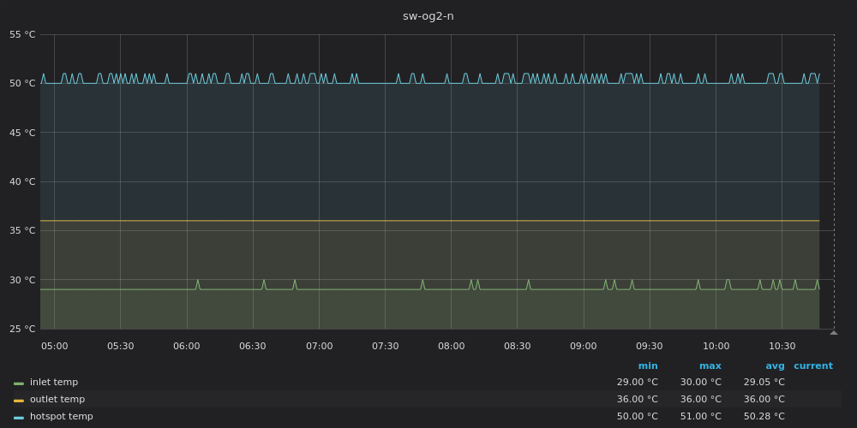Screen dimensions: 857x428
Task: Click the inlet temp max value 30.00 °C
Action: point(701,382)
